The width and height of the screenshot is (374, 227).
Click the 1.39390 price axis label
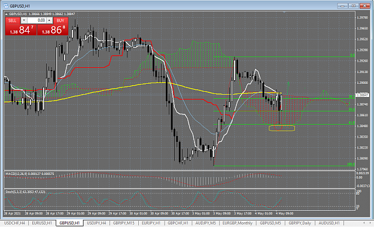(x=362, y=50)
